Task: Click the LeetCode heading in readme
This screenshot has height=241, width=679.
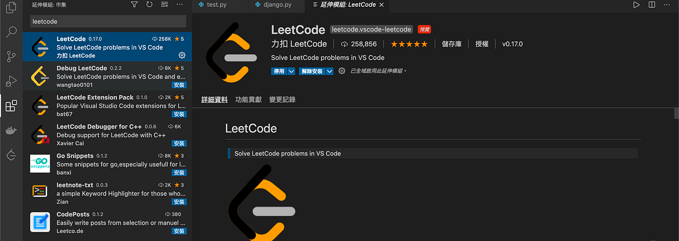Action: pyautogui.click(x=251, y=128)
